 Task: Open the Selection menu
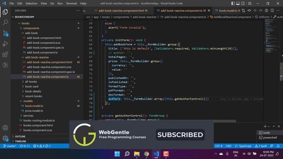click(x=31, y=4)
